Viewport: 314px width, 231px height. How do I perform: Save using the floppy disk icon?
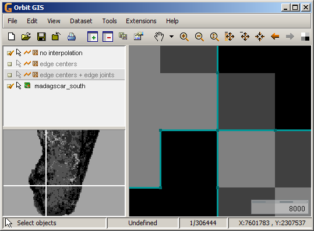pos(41,37)
